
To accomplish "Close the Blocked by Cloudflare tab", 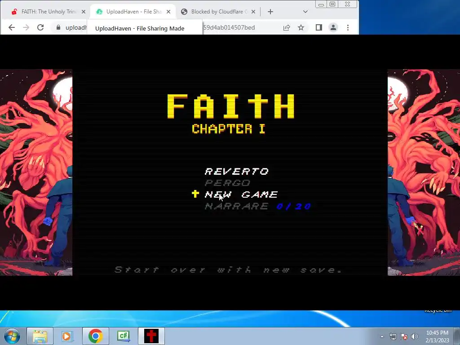I will 253,12.
